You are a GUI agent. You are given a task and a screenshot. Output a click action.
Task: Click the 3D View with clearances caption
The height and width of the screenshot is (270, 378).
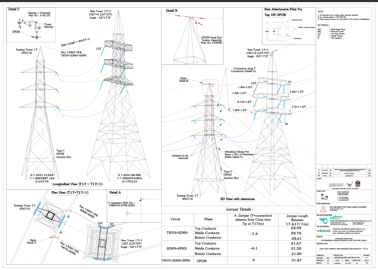(237, 199)
